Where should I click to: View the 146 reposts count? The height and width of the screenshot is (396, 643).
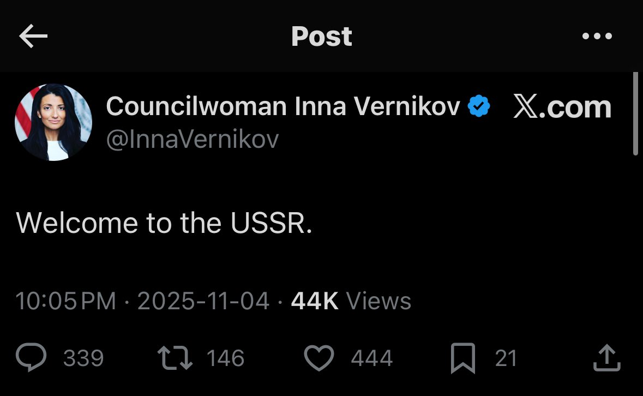tap(226, 358)
